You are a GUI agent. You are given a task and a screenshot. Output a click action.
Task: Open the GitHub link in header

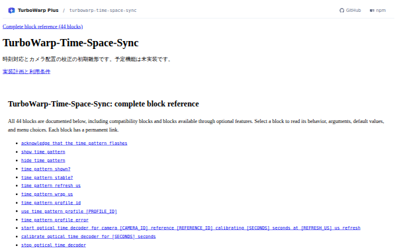click(x=350, y=11)
